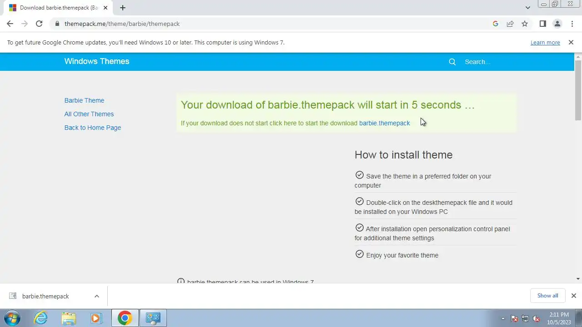Open the control panel taskbar item
The width and height of the screenshot is (582, 327).
(153, 318)
